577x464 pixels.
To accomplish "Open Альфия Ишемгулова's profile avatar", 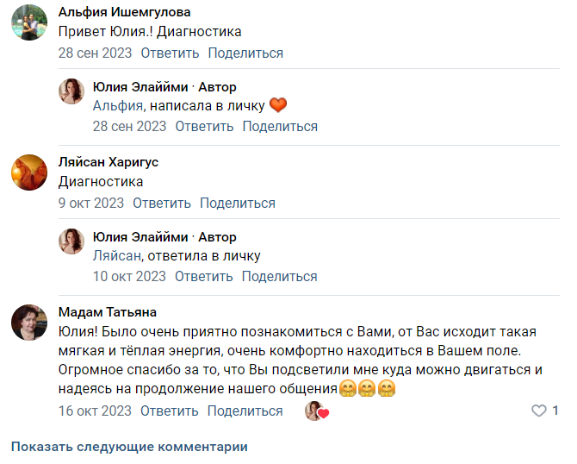I will pos(29,22).
